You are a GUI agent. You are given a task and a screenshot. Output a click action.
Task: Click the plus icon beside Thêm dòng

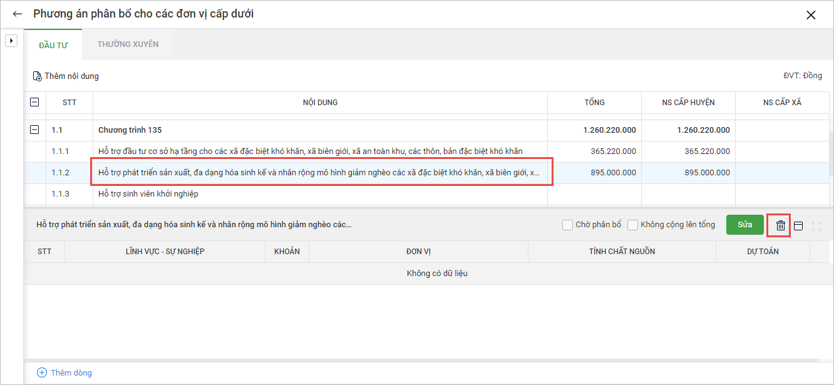42,372
